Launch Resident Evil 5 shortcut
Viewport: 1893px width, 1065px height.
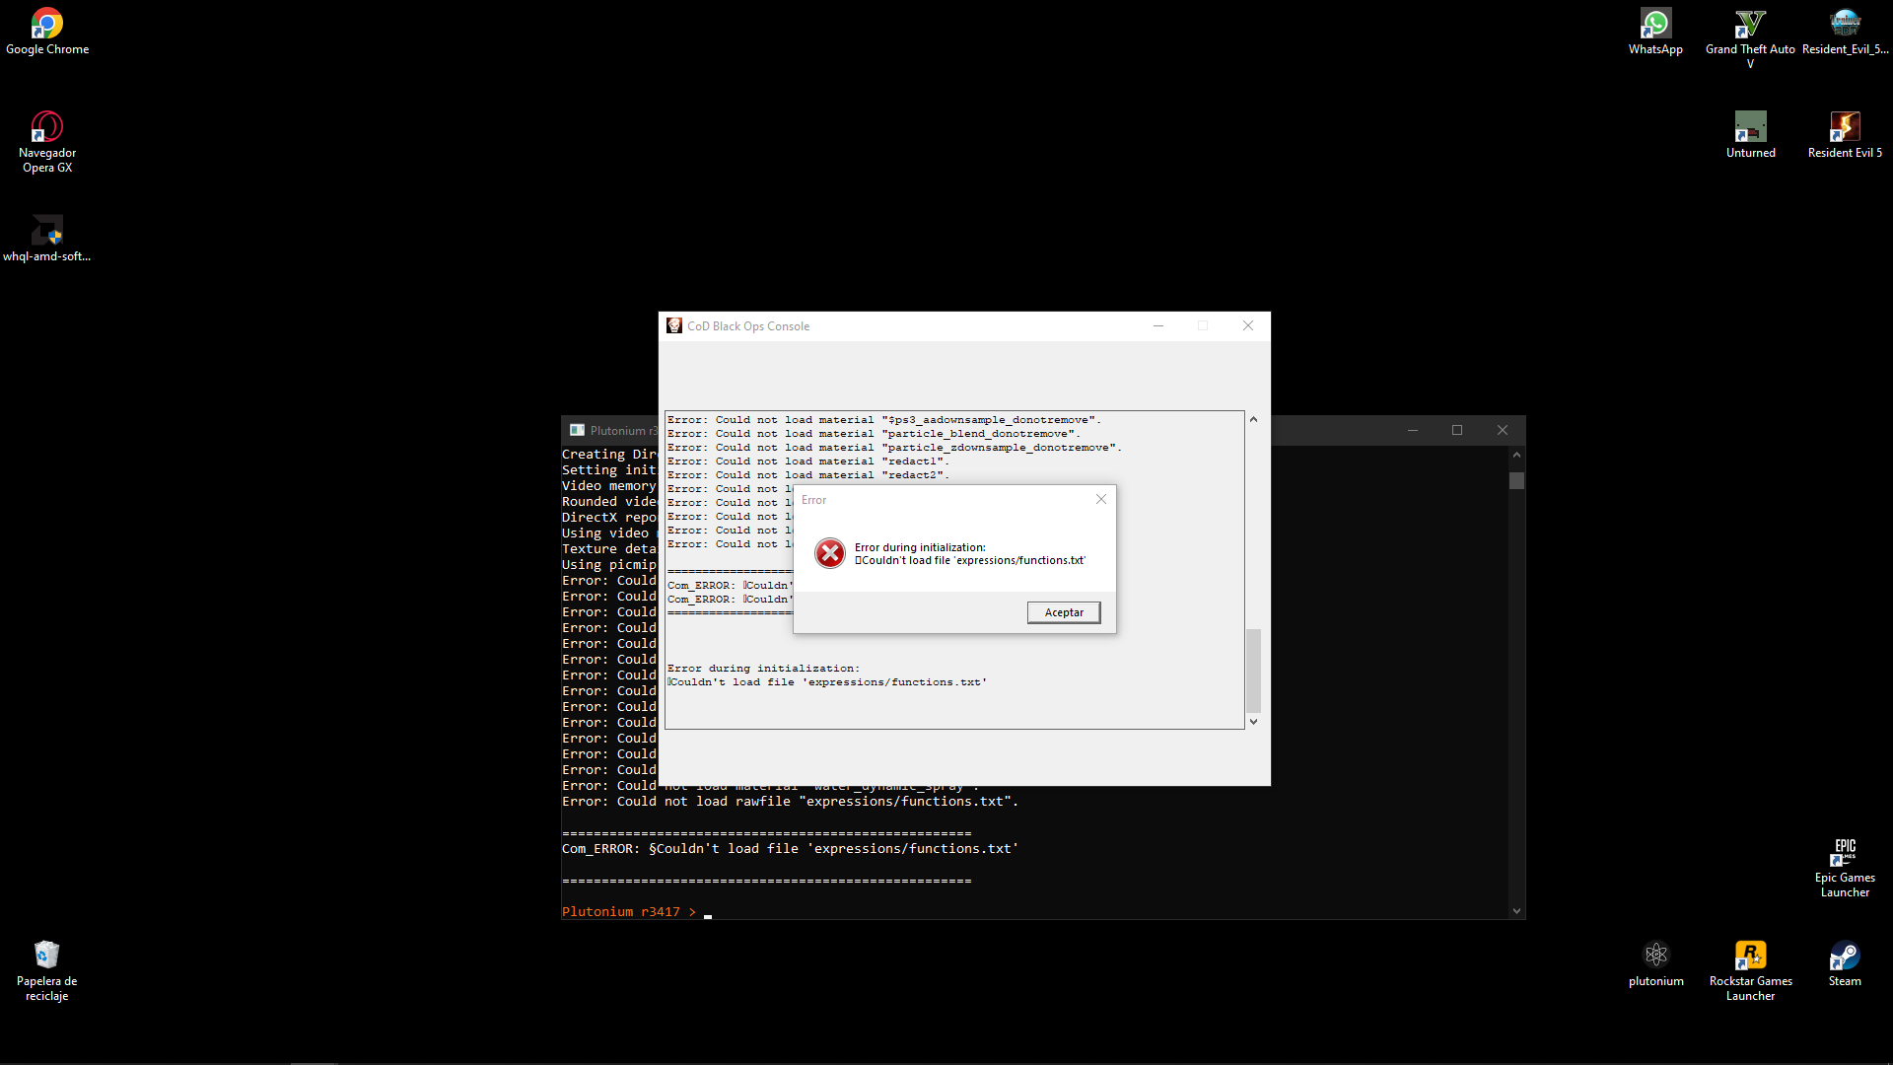1845,135
